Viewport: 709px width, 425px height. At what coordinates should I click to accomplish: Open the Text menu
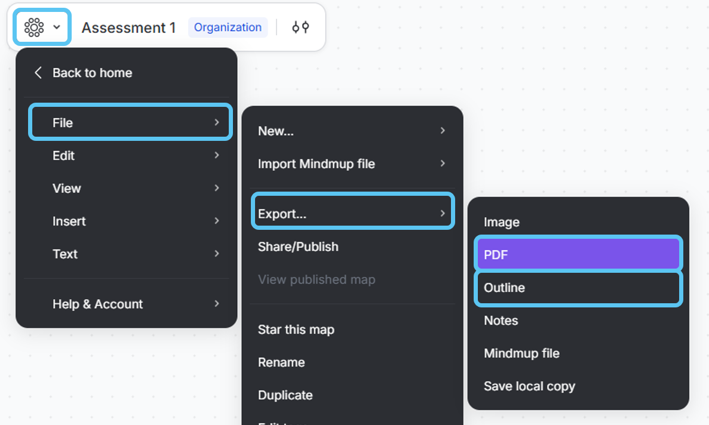[x=131, y=254]
